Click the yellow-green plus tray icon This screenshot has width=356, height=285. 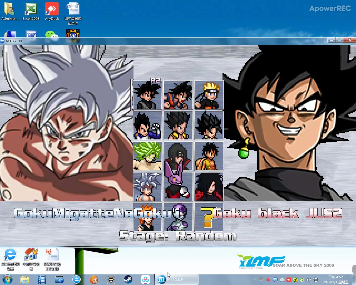pos(295,279)
